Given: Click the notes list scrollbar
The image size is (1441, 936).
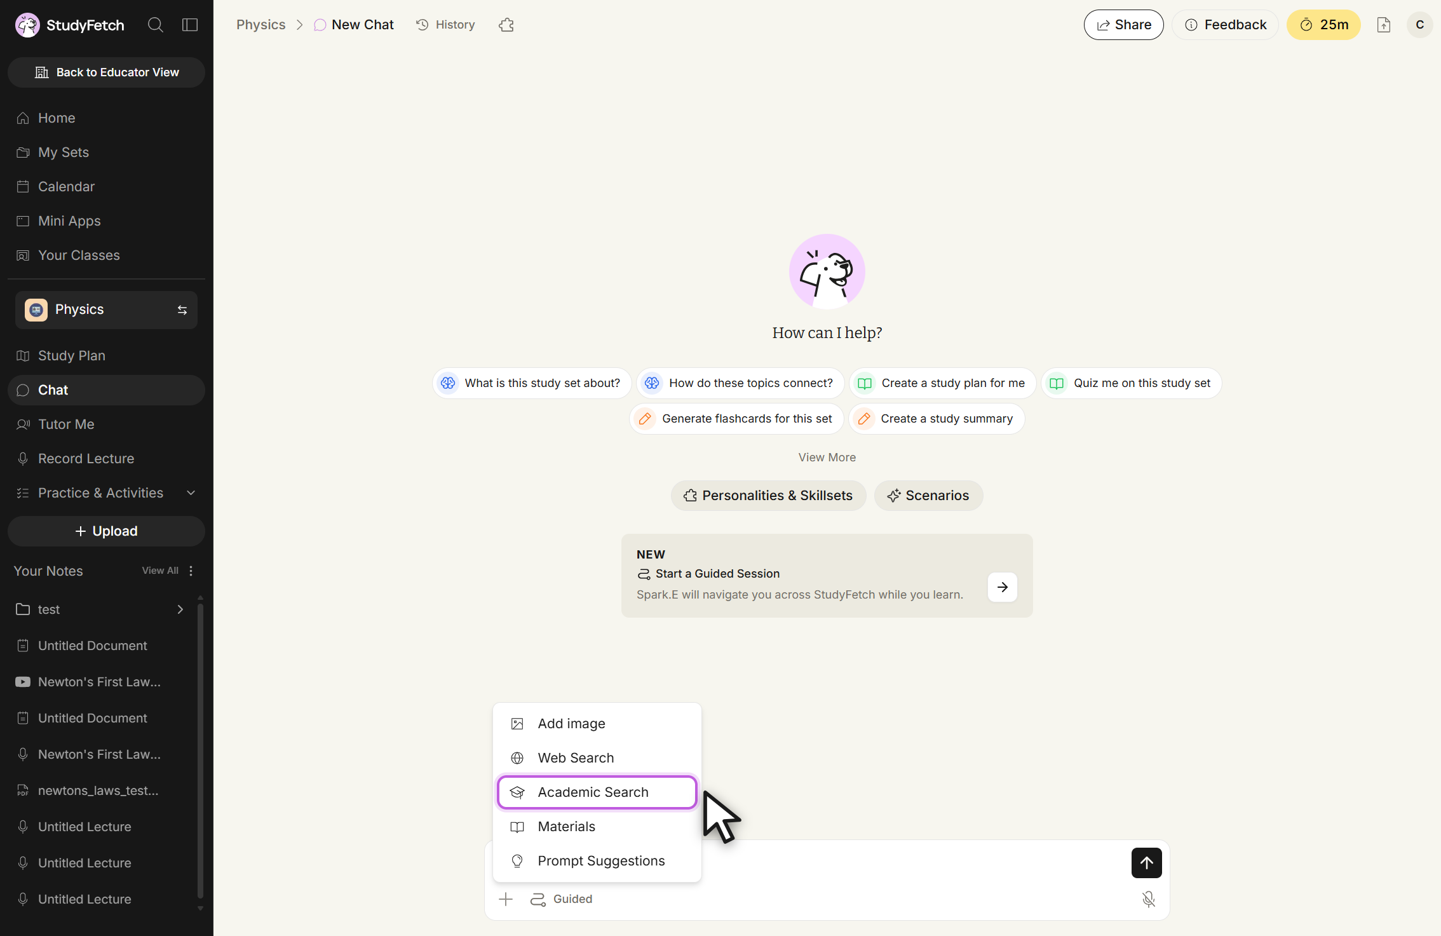Looking at the screenshot, I should point(201,750).
